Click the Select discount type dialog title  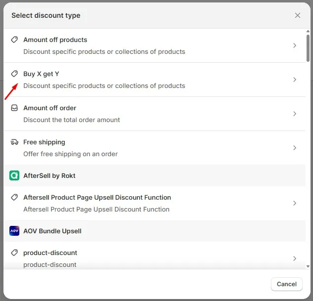pos(46,15)
